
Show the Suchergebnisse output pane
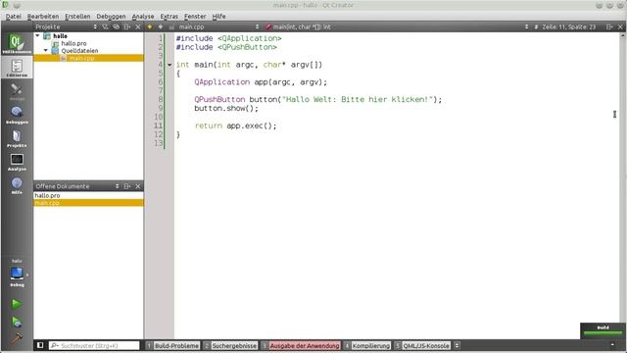pyautogui.click(x=230, y=345)
